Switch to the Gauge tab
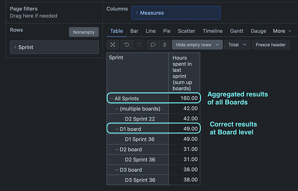298x191 pixels. 258,31
